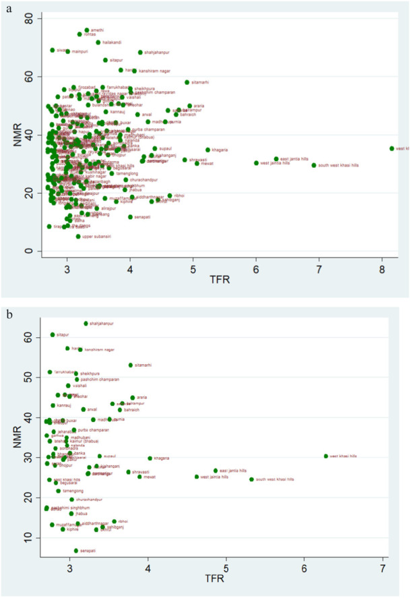Viewport: 411px width, 598px height.
Task: Click the sitapur dot in panel b
Action: click(53, 335)
